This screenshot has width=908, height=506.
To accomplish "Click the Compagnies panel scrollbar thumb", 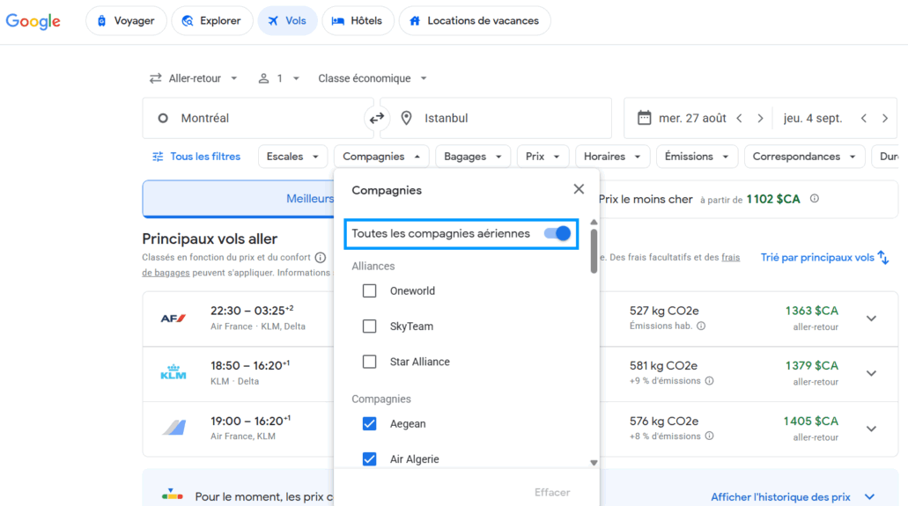I will point(594,251).
